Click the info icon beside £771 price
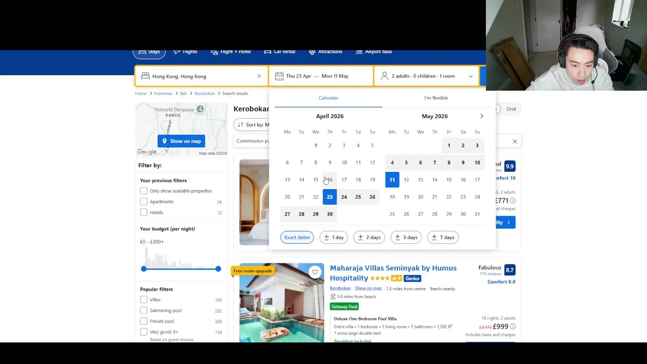647x364 pixels. point(513,201)
